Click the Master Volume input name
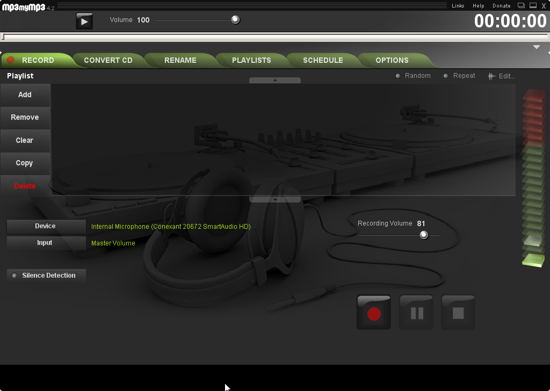This screenshot has height=391, width=550. tap(113, 243)
